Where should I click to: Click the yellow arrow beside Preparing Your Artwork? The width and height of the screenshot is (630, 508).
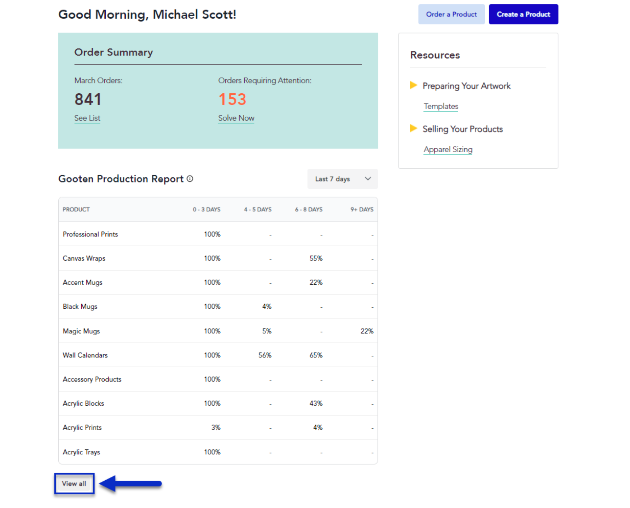click(x=413, y=85)
